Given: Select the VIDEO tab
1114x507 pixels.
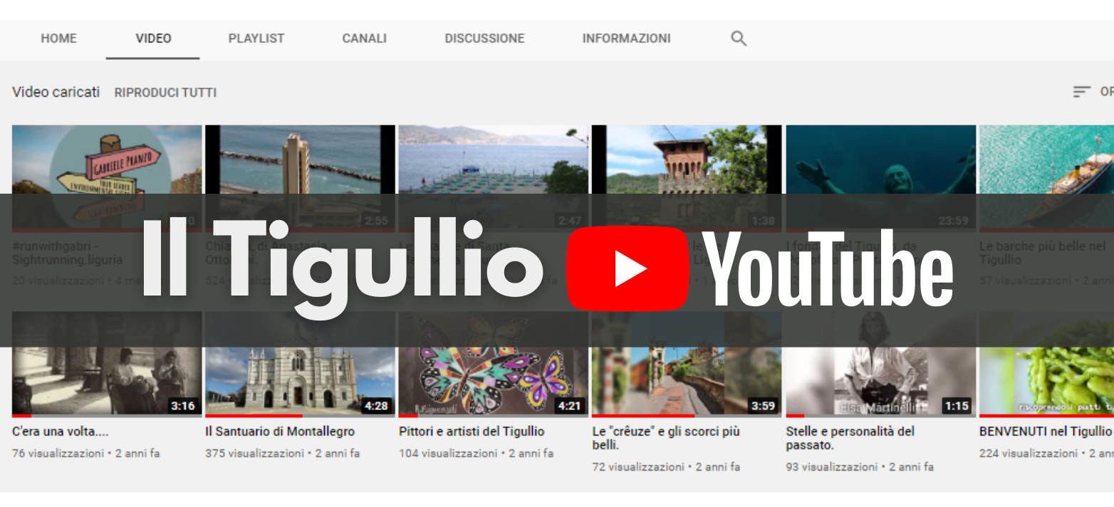Looking at the screenshot, I should (153, 38).
